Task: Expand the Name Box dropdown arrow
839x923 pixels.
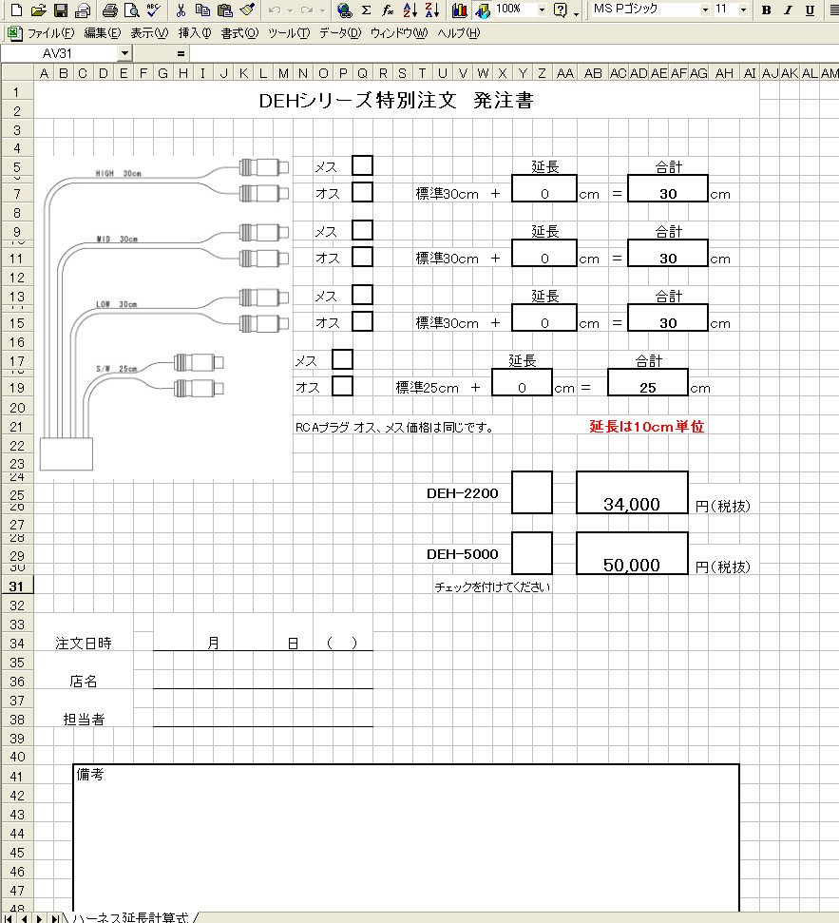Action: click(x=124, y=53)
